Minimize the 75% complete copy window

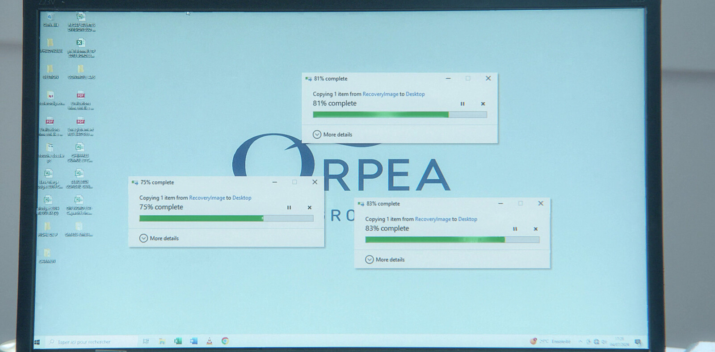tap(275, 182)
